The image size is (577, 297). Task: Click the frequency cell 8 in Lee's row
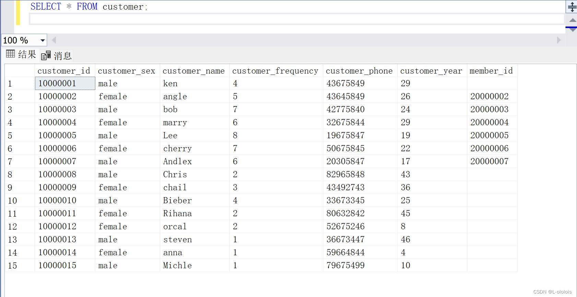276,135
